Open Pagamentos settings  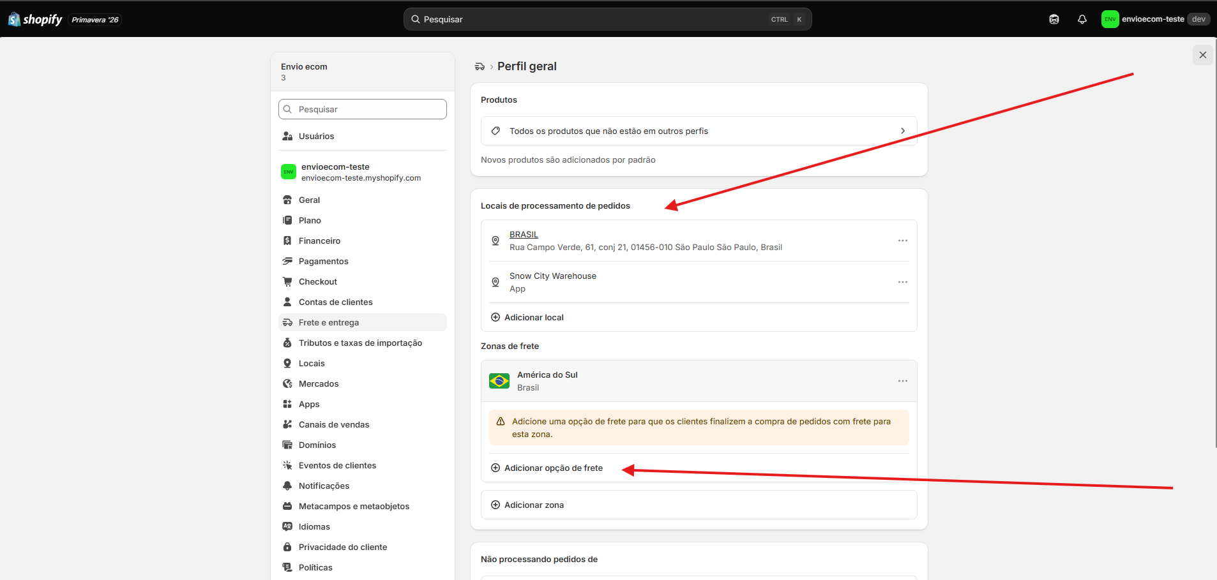[x=363, y=261]
